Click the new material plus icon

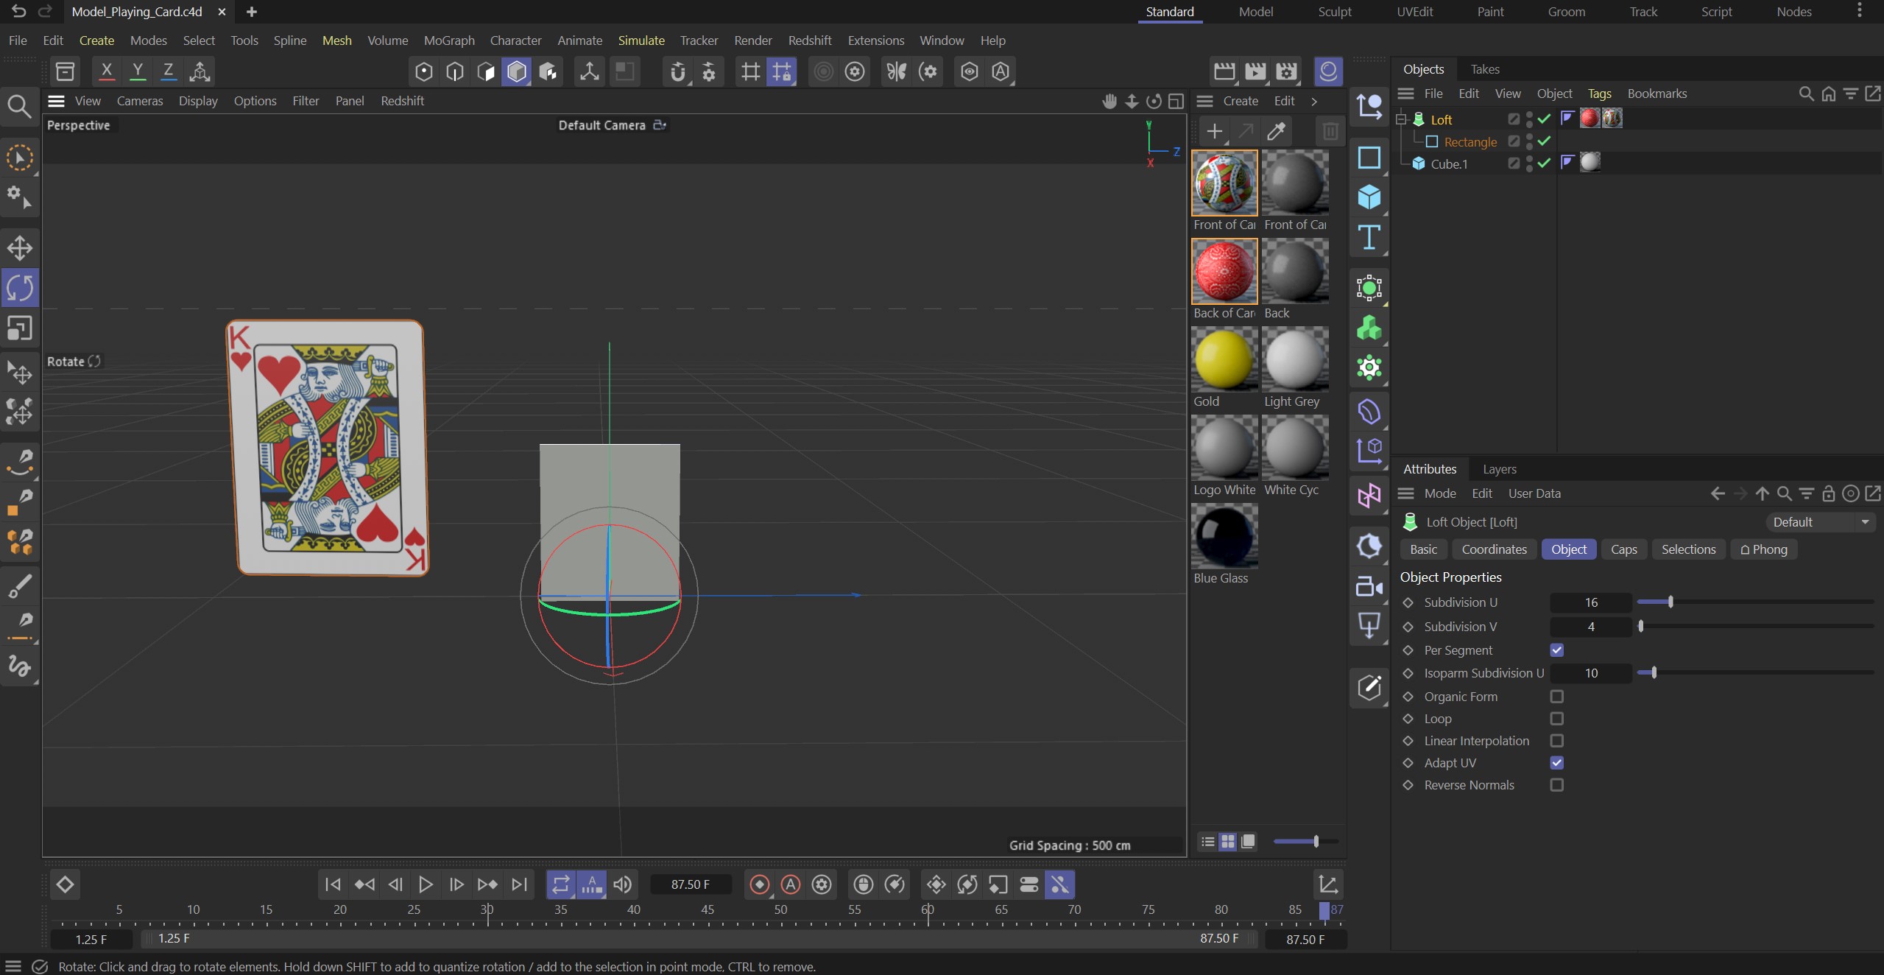1215,132
